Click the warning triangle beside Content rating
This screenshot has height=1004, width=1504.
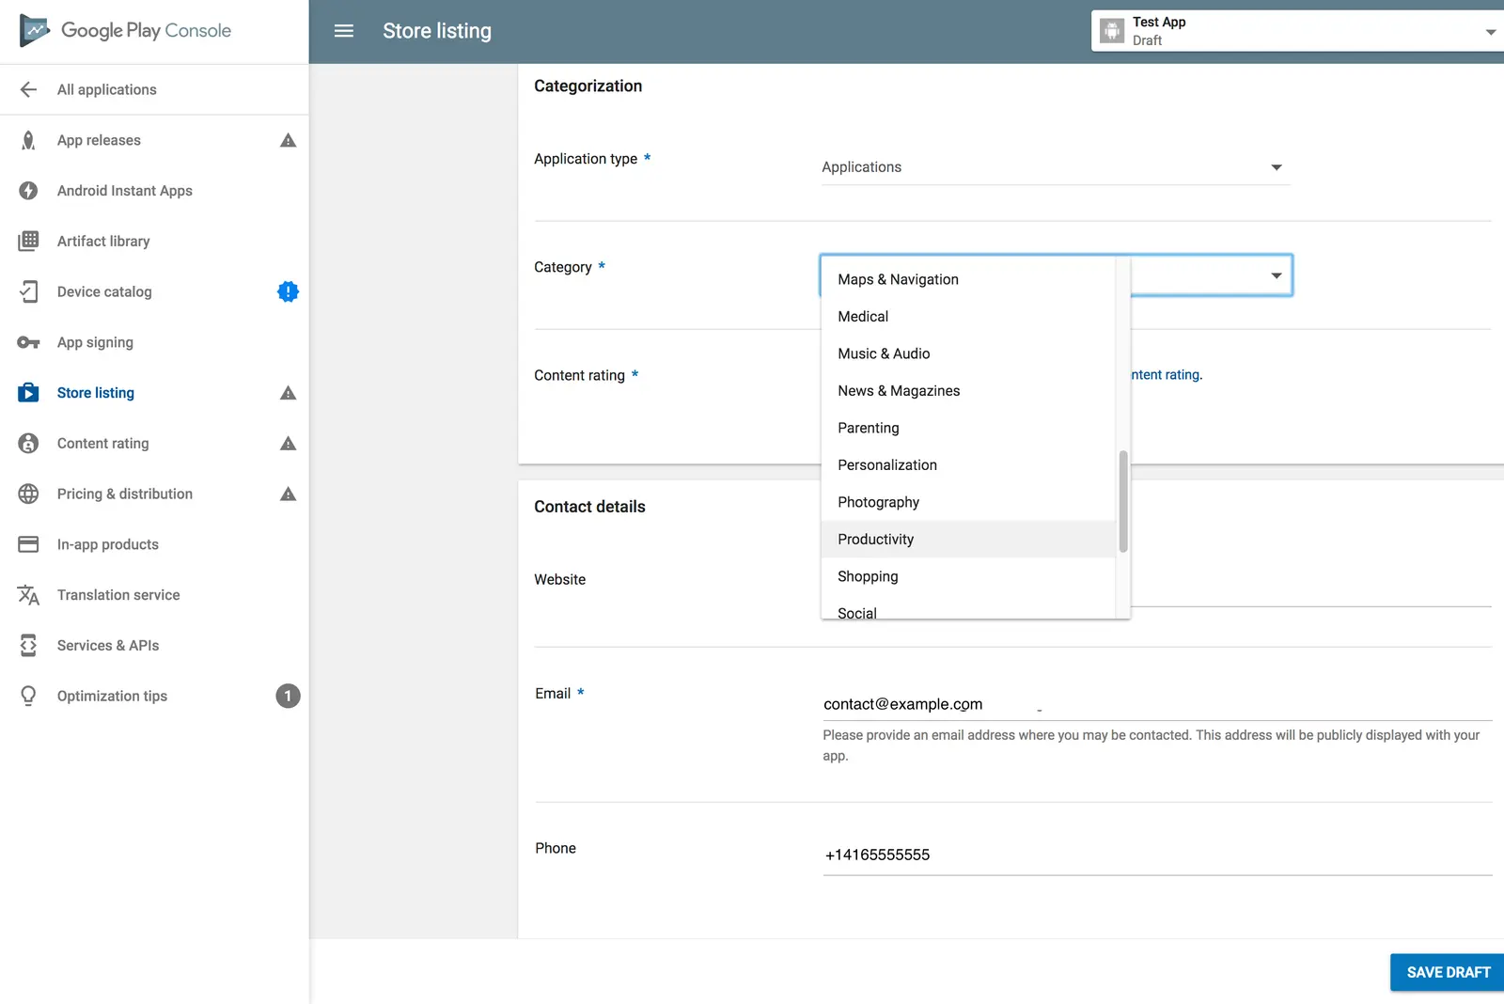(289, 444)
